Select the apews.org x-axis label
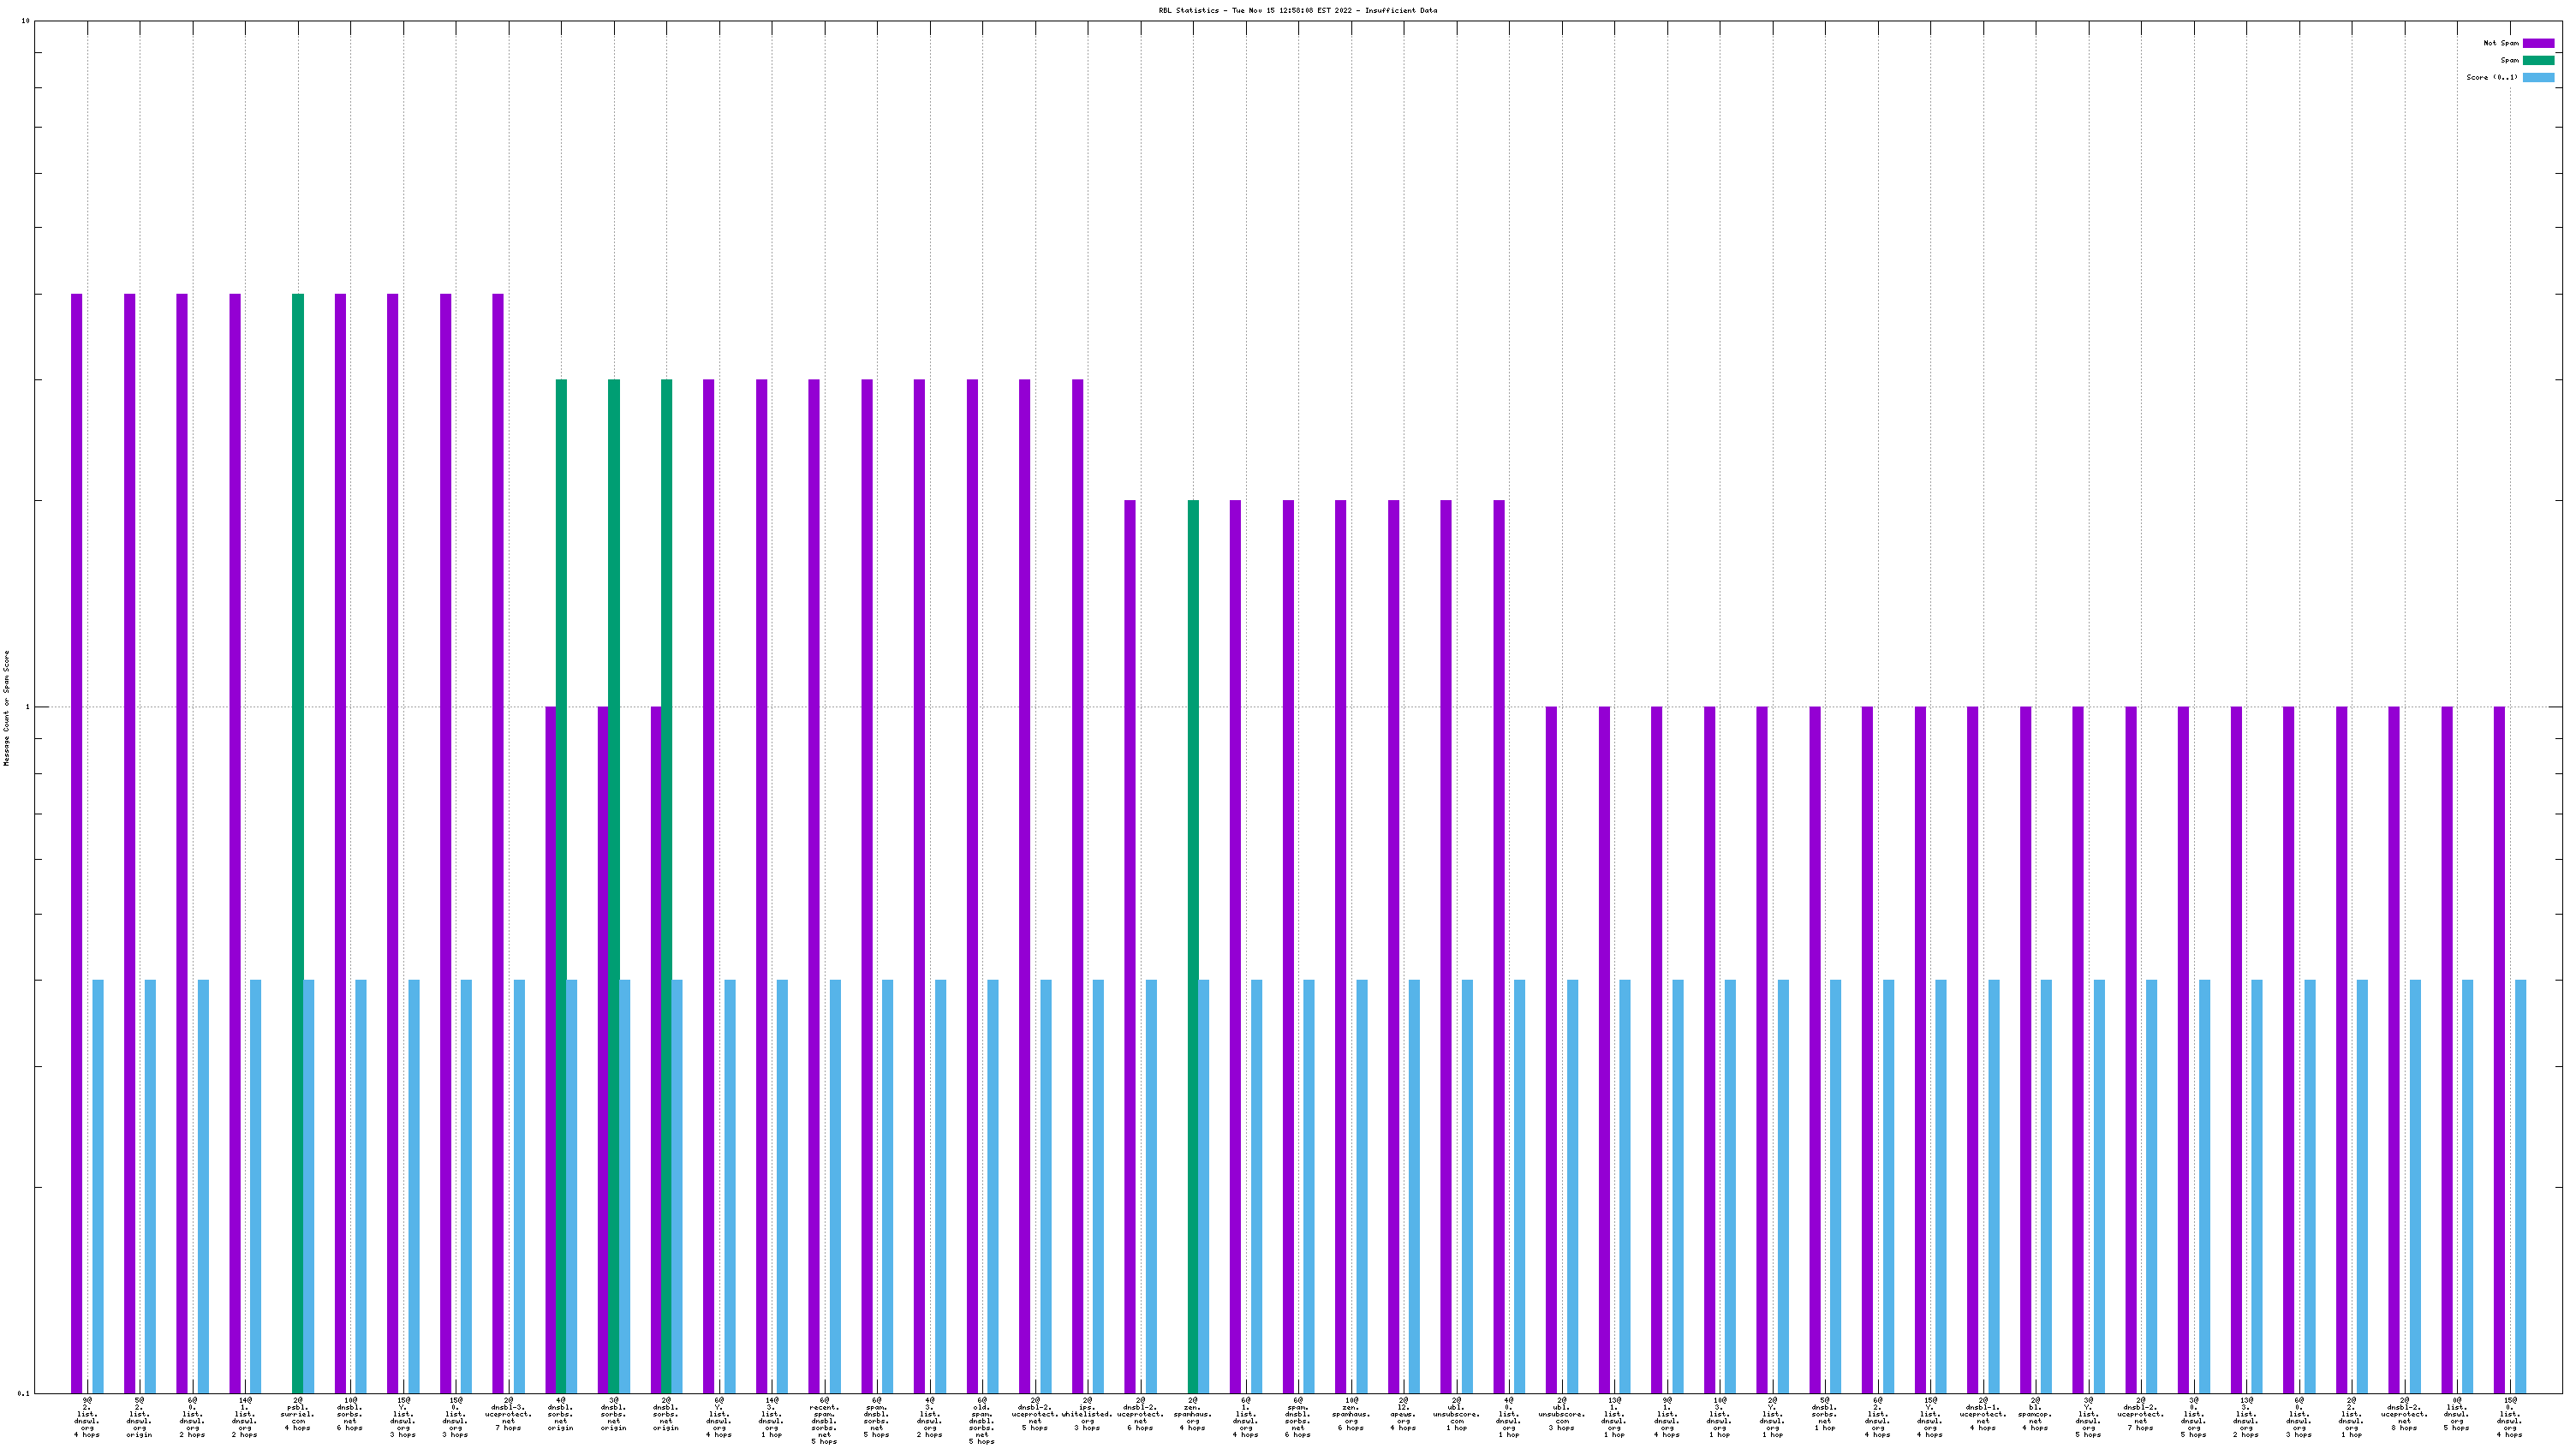The height and width of the screenshot is (1449, 2576). coord(1403,1413)
